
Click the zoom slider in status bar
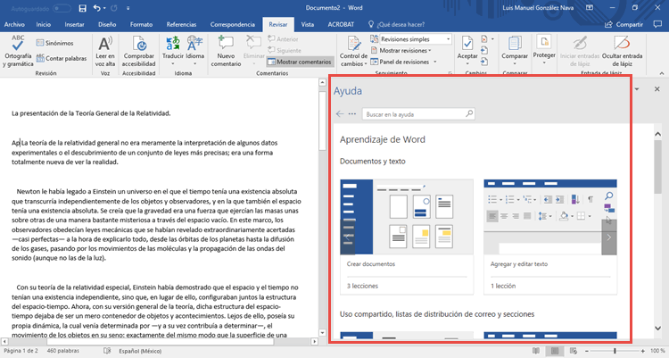pos(615,352)
